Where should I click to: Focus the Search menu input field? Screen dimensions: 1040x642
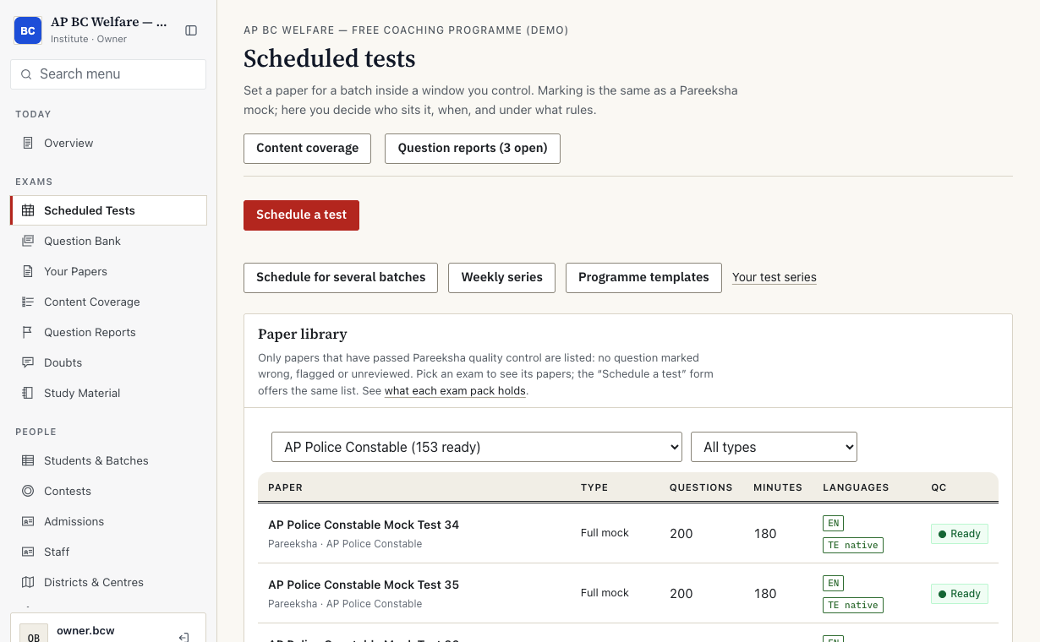pos(108,74)
